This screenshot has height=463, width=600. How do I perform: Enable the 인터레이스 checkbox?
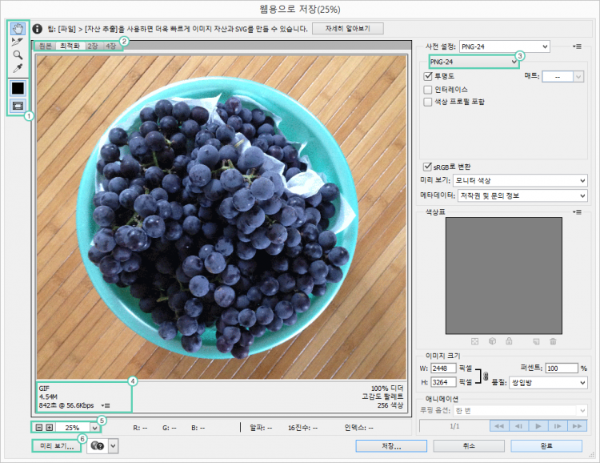coord(428,89)
